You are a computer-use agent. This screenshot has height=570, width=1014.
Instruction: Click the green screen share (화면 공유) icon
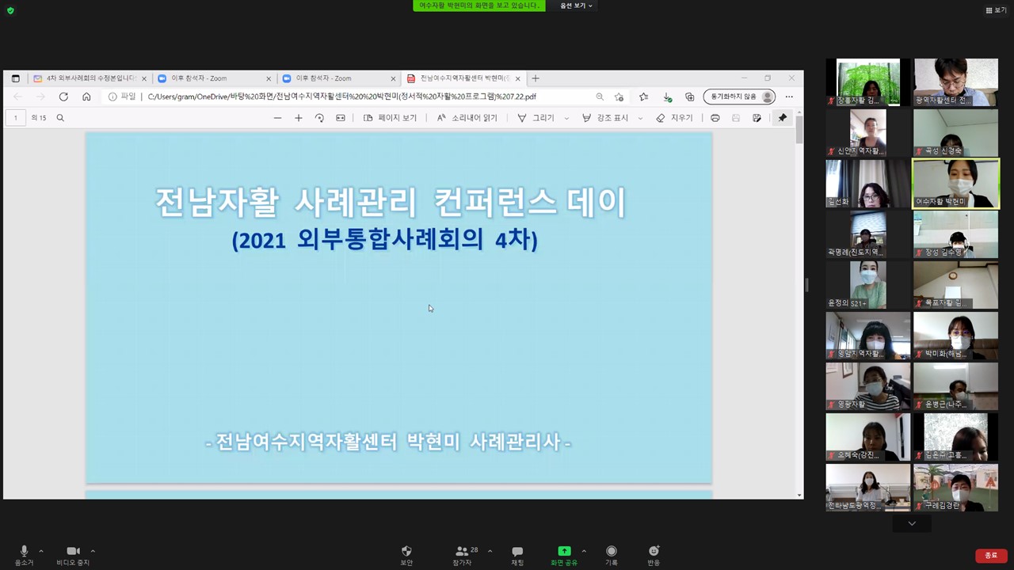[564, 552]
